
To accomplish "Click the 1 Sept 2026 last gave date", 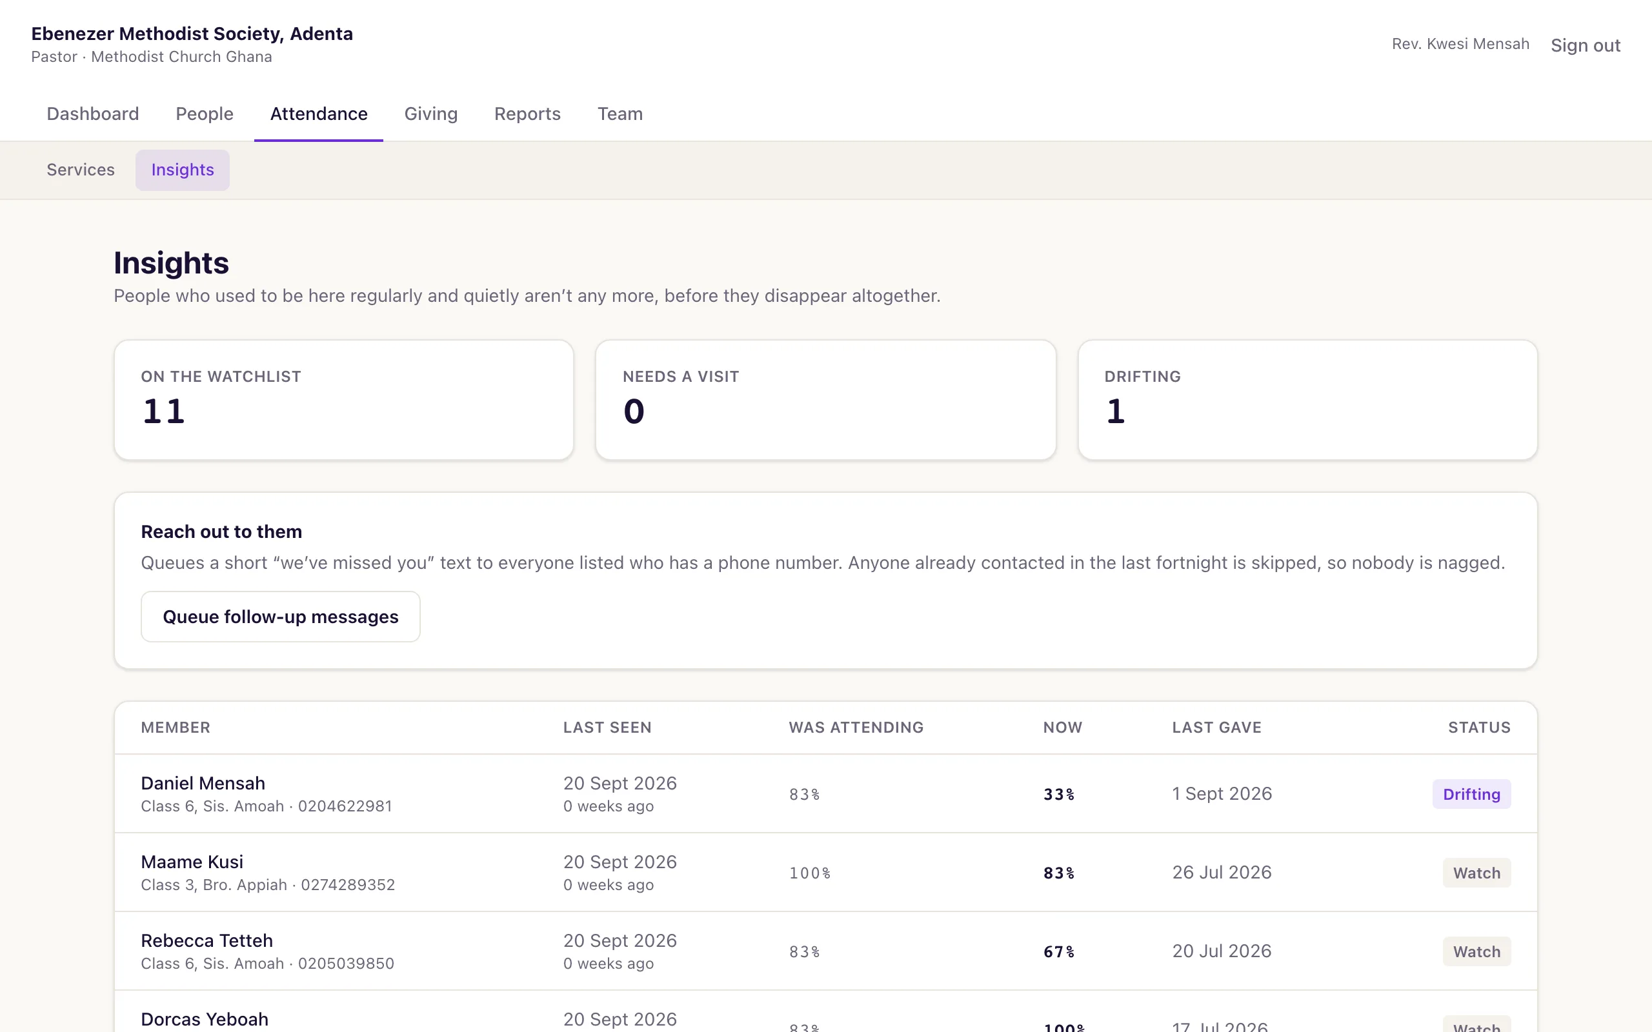I will [1222, 793].
